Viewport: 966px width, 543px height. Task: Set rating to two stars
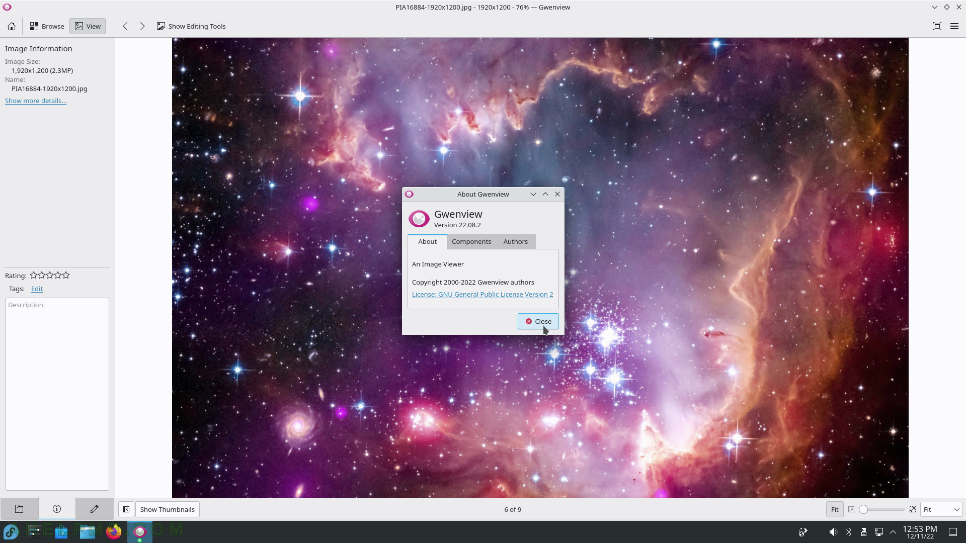[x=42, y=275]
